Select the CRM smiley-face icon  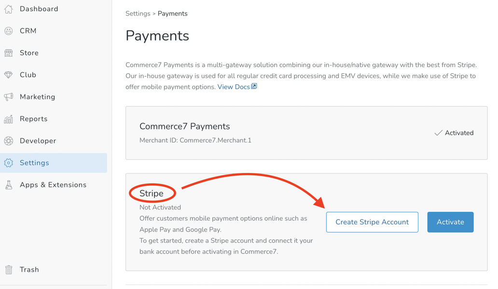[8, 30]
